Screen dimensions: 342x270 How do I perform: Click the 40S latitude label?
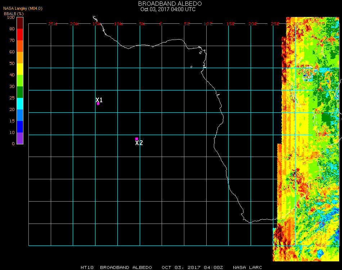click(x=320, y=245)
